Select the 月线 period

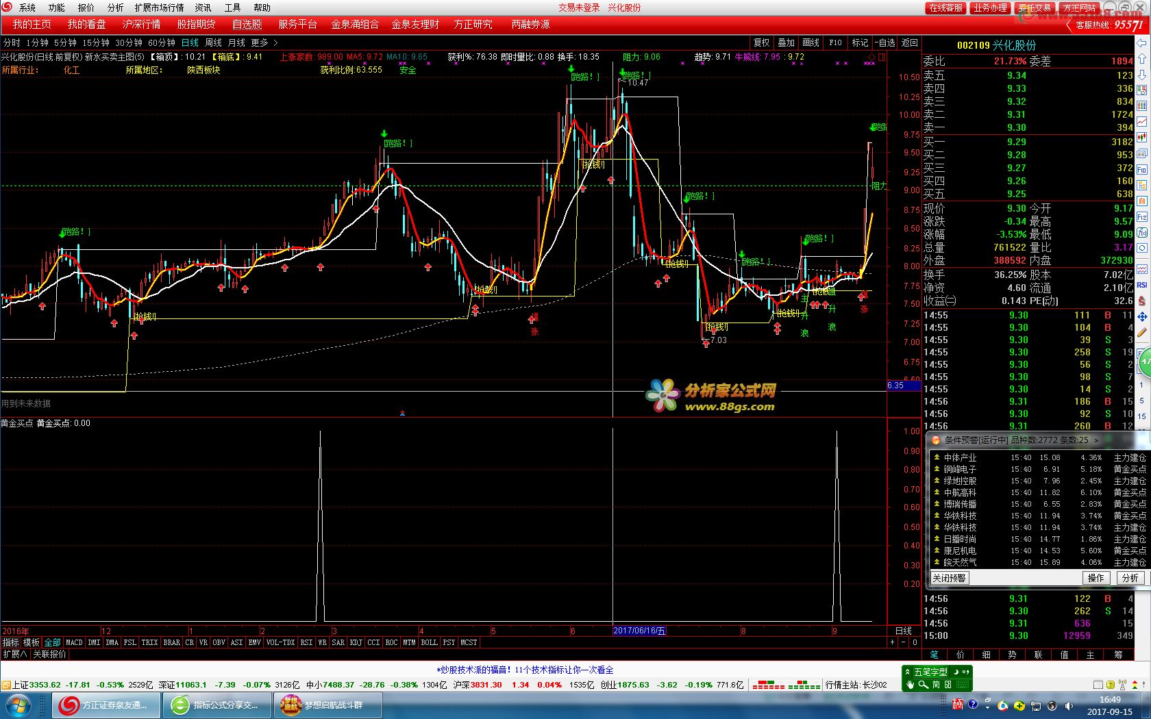(236, 42)
